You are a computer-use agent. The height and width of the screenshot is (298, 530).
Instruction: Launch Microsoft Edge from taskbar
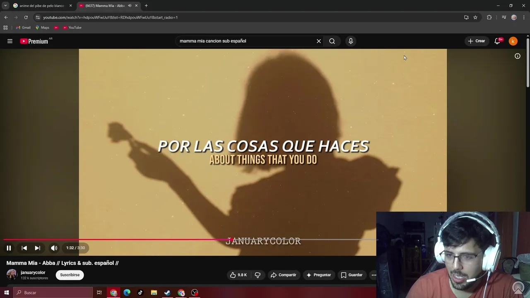click(x=127, y=293)
